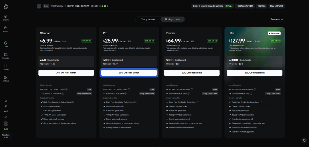Open Manage subscription in the header

(x=262, y=6)
